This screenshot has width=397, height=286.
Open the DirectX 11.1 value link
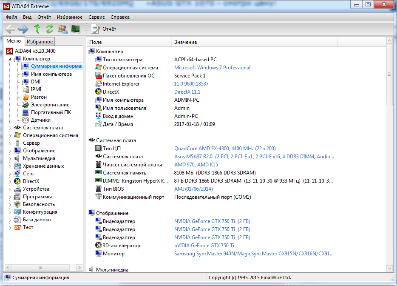pos(187,92)
